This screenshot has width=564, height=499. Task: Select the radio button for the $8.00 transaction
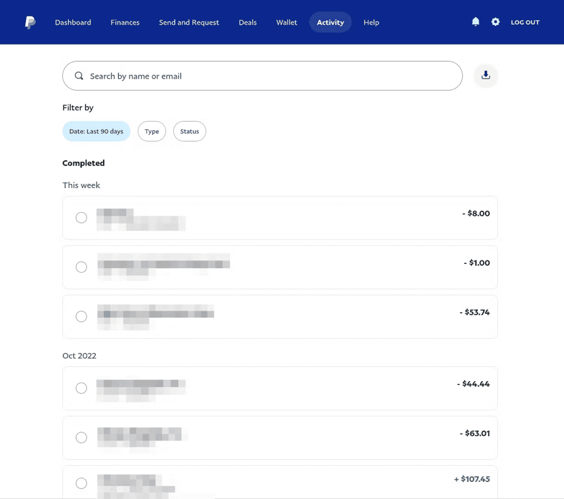coord(81,218)
